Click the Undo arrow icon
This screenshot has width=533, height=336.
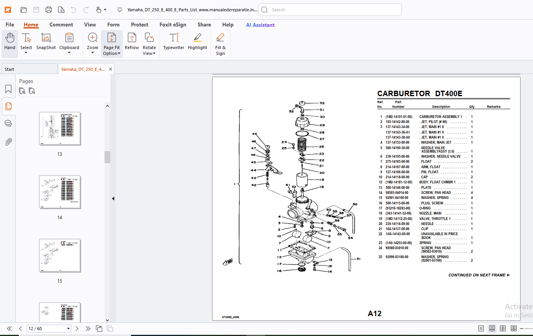(x=73, y=10)
